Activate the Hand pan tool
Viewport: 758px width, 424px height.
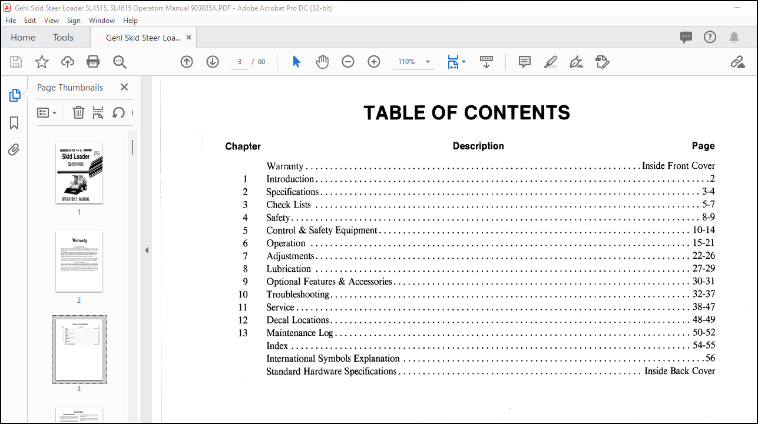click(322, 62)
